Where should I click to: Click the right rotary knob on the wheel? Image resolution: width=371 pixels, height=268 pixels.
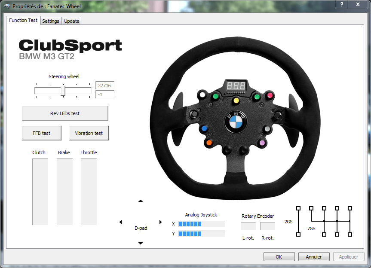278,115
